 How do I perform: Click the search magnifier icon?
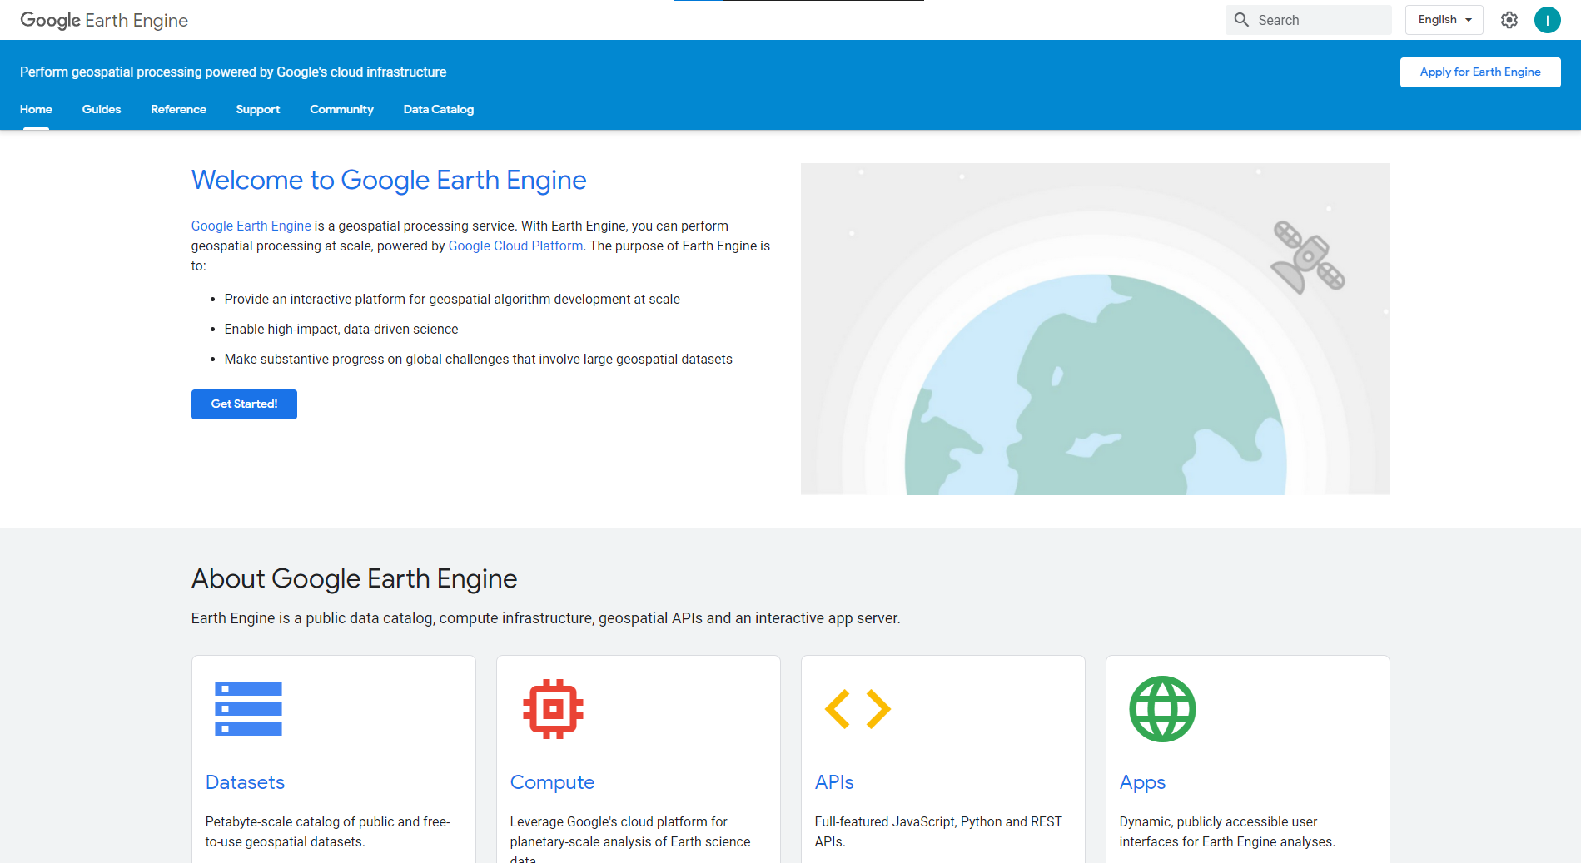1241,20
